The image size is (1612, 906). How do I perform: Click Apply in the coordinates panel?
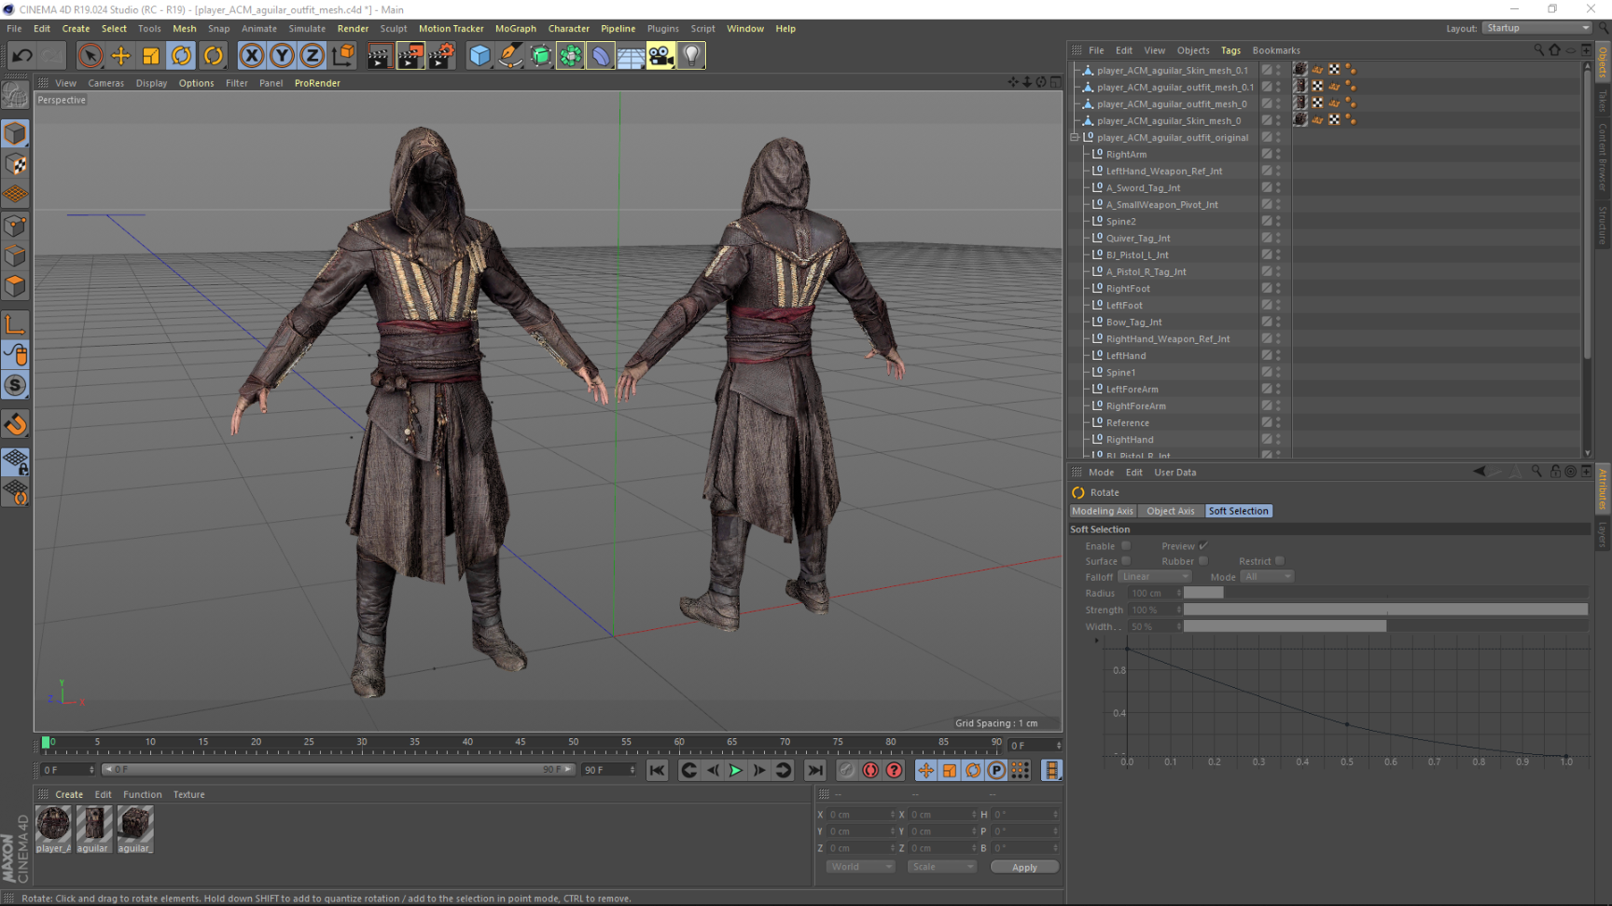[x=1024, y=867]
